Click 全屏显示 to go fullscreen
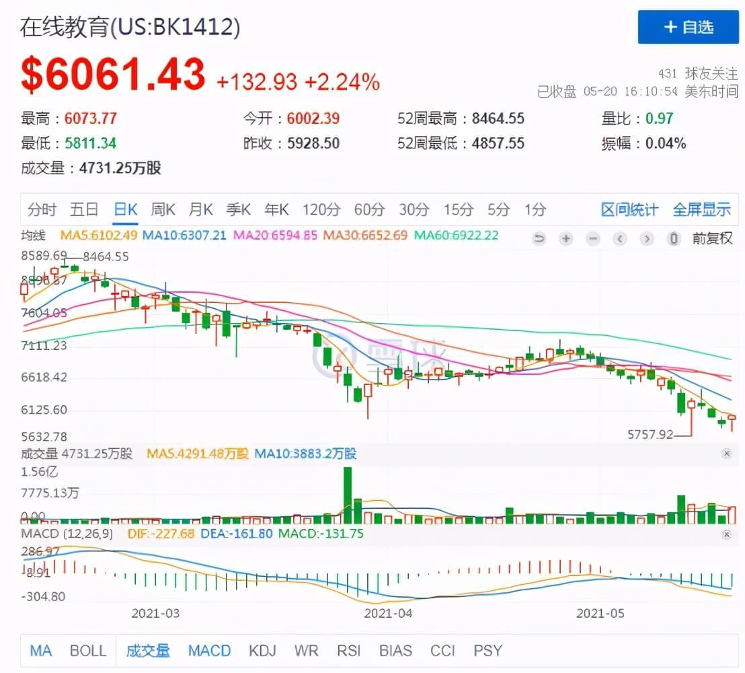The image size is (745, 673). click(702, 209)
